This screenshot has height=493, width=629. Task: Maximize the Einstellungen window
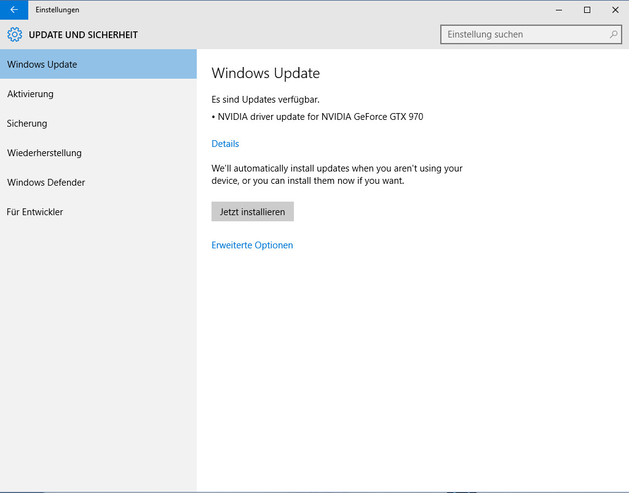point(587,10)
